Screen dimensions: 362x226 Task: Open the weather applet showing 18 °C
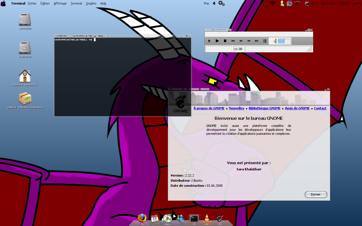point(311,3)
